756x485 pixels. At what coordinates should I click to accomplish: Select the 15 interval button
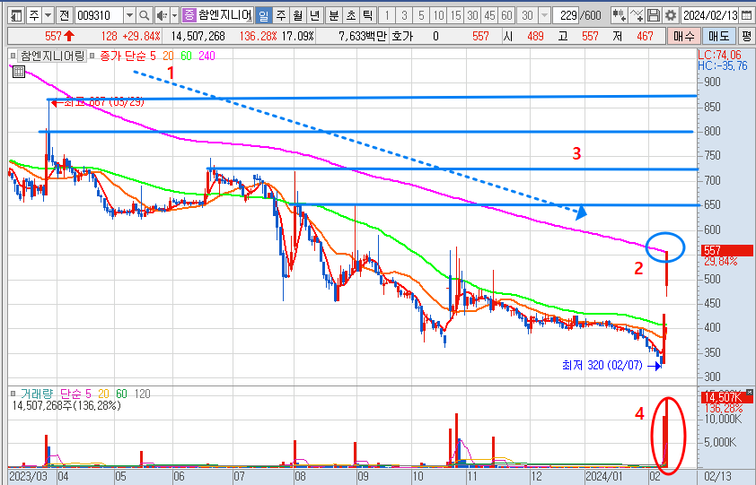(x=455, y=15)
